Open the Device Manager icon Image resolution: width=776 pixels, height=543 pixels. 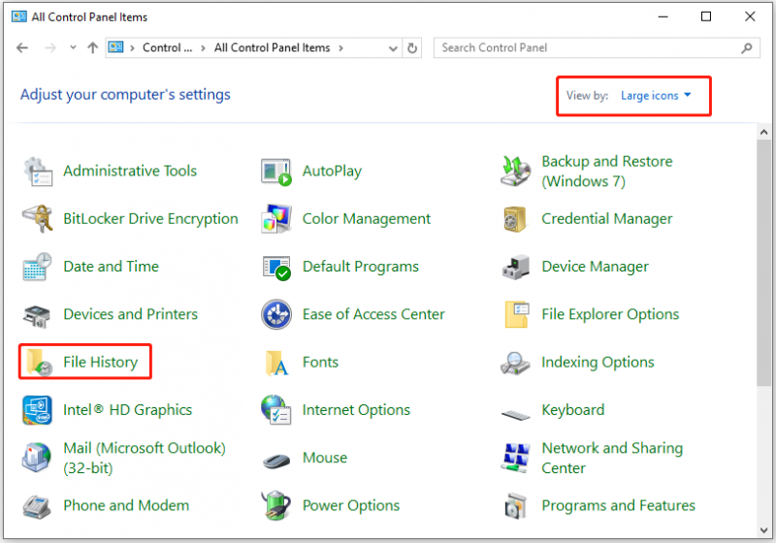(x=515, y=267)
